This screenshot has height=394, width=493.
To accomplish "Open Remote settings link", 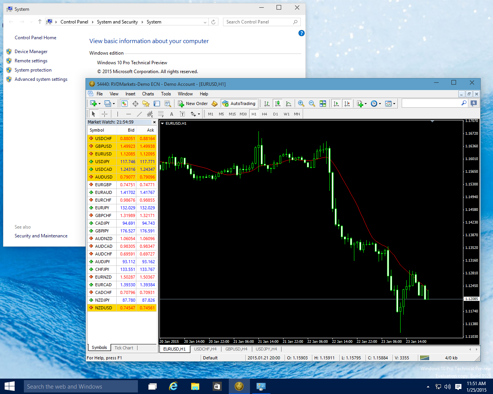I will [x=31, y=61].
